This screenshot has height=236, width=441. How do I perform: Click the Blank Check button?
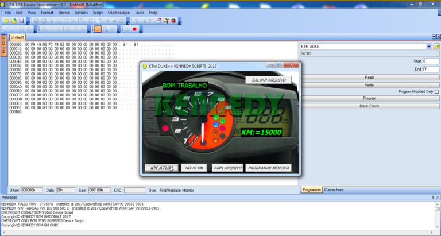tap(369, 106)
